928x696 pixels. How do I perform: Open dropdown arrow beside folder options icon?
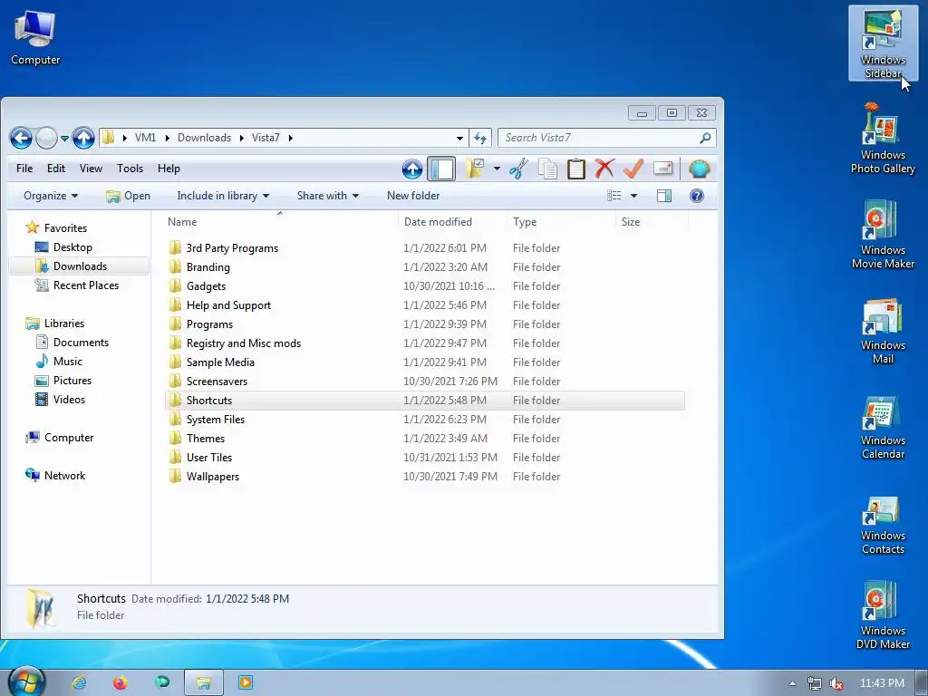(497, 169)
